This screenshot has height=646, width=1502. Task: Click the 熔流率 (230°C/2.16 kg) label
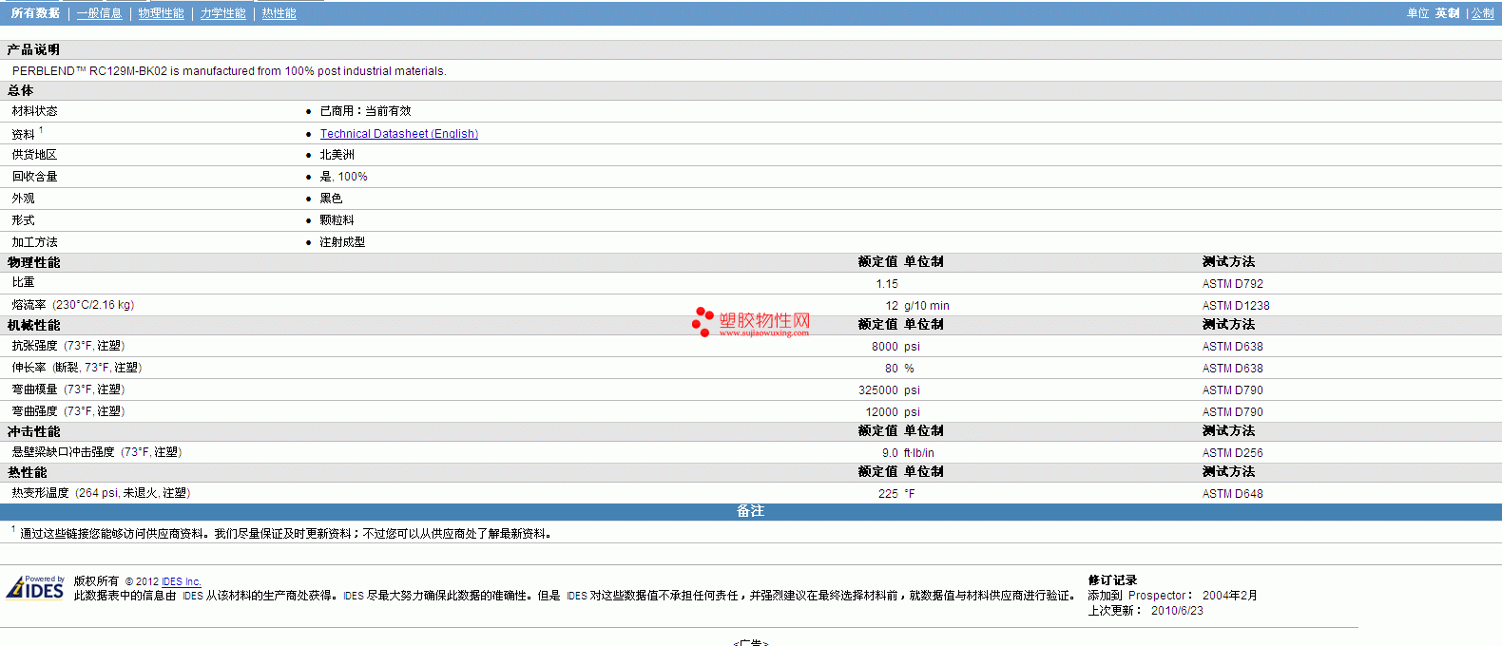[73, 305]
